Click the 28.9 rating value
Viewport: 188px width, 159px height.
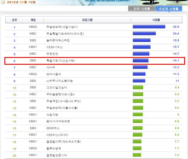click(176, 27)
